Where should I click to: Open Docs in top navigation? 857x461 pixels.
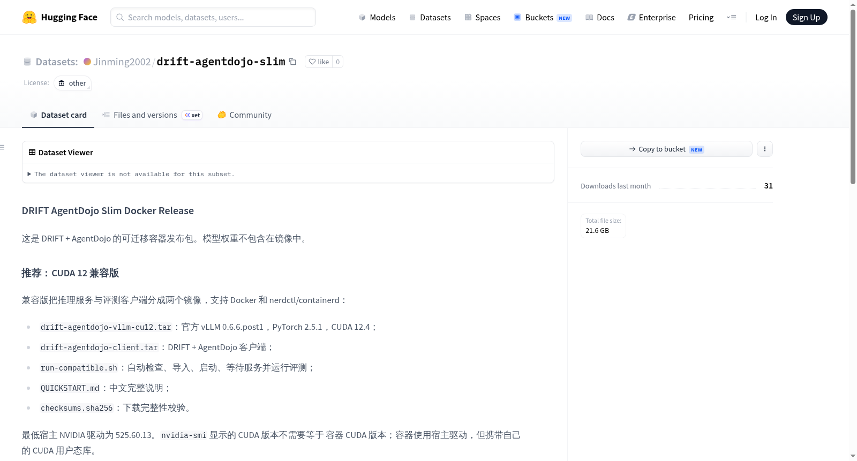[600, 18]
